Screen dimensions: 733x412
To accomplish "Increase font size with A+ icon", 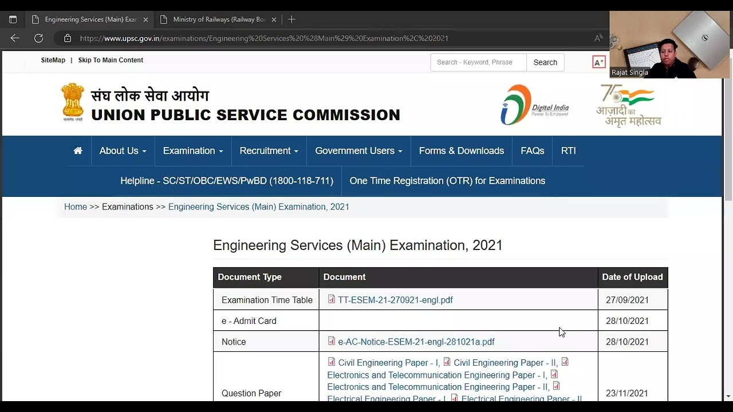I will click(x=598, y=62).
